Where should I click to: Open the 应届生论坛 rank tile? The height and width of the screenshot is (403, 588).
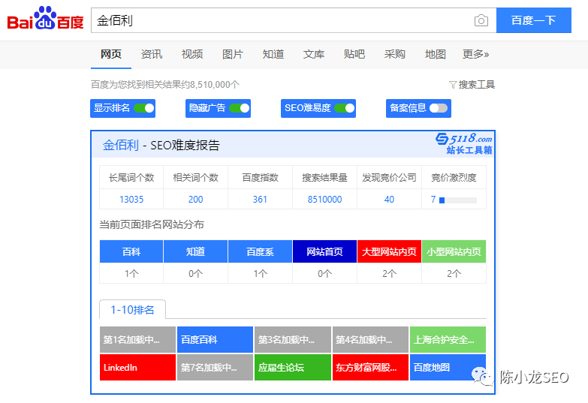pyautogui.click(x=293, y=368)
